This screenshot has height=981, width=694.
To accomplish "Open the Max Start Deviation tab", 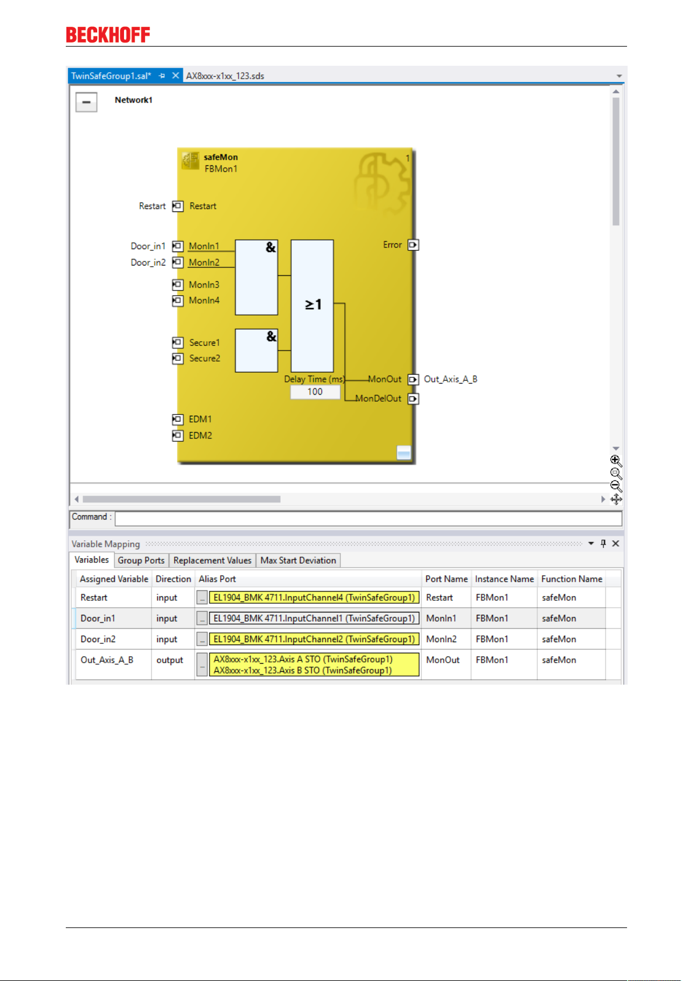I will (x=298, y=561).
